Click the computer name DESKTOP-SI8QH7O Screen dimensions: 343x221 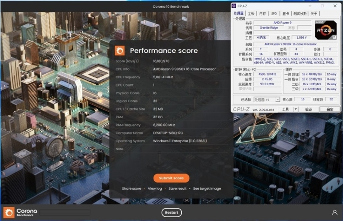point(168,133)
